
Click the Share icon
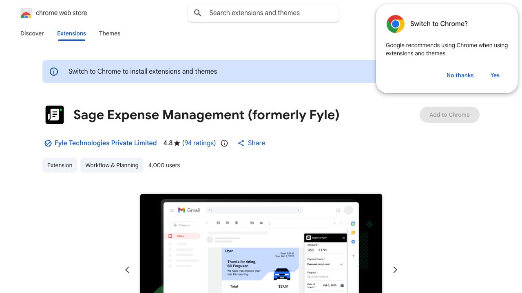click(x=241, y=143)
